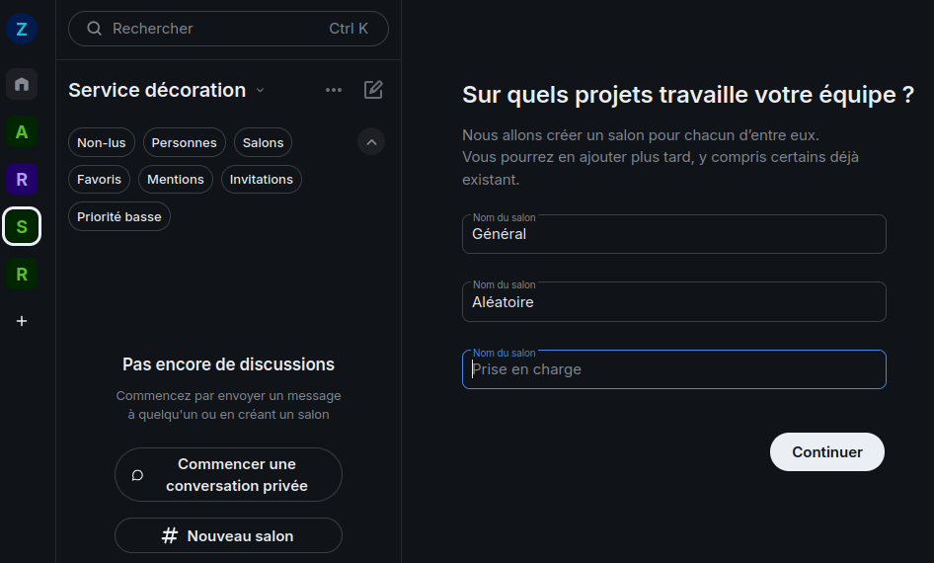The image size is (934, 563).
Task: Click the Nouveau salon button
Action: (x=228, y=535)
